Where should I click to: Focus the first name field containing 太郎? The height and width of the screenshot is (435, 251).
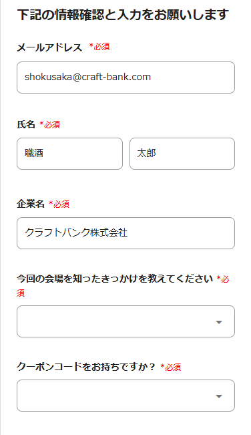coord(182,154)
